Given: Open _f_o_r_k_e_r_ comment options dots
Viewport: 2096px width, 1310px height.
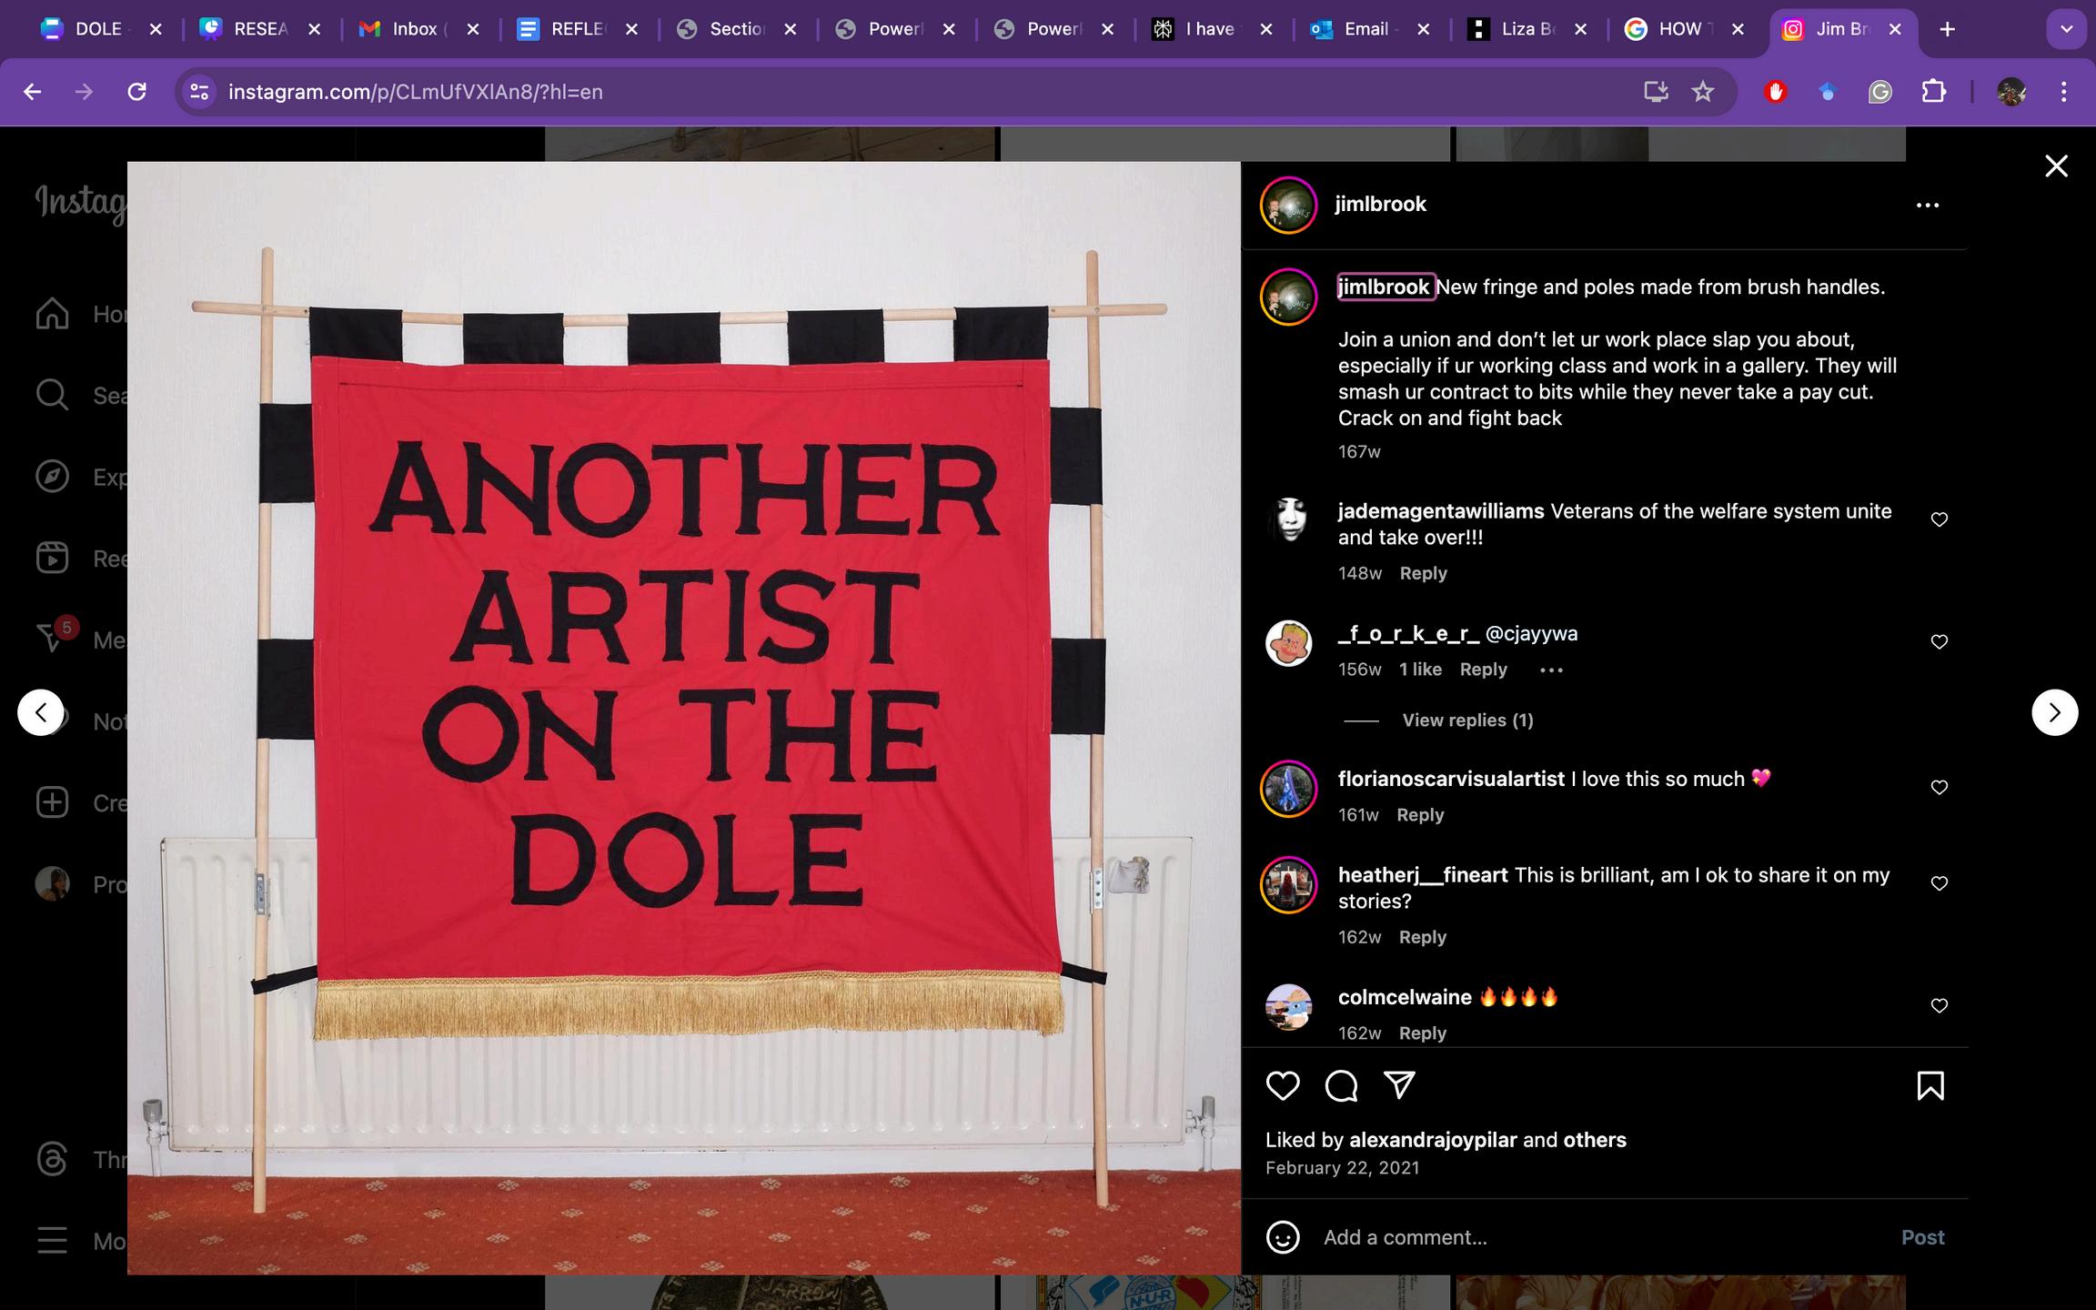Looking at the screenshot, I should 1551,670.
